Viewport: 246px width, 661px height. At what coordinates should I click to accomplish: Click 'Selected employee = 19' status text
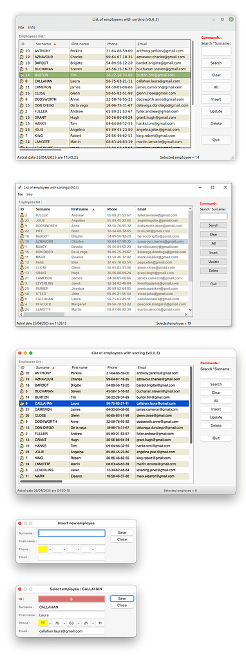point(174,323)
